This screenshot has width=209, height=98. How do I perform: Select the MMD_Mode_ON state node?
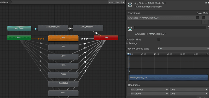(53, 28)
